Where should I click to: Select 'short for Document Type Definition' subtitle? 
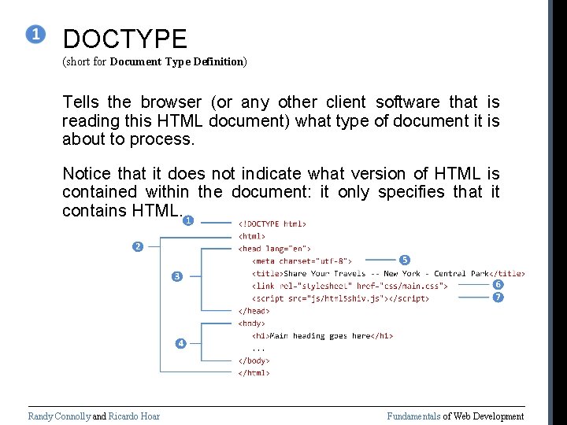[155, 61]
